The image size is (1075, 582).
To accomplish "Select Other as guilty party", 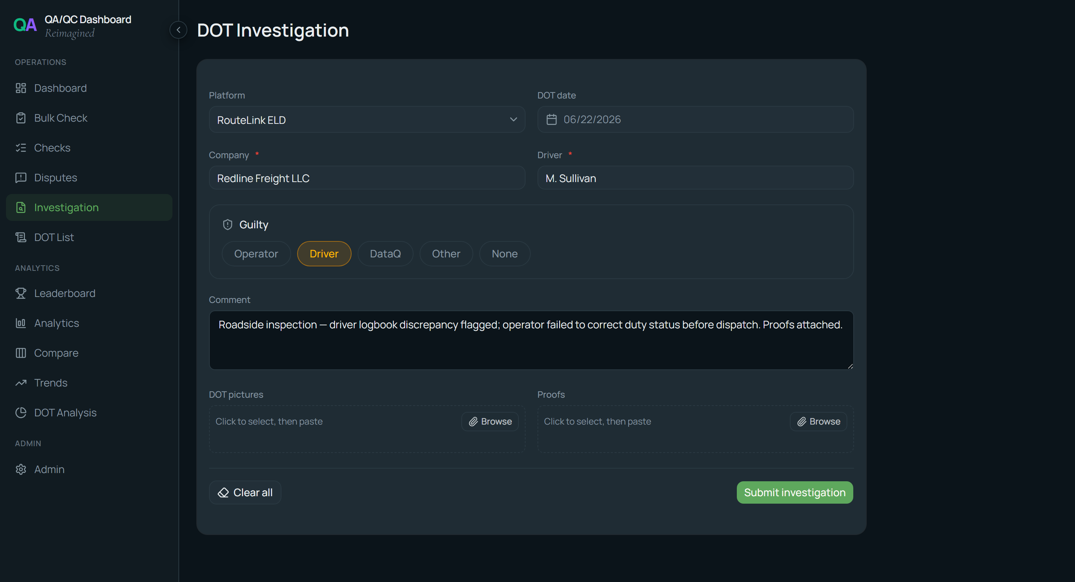I will (x=446, y=254).
